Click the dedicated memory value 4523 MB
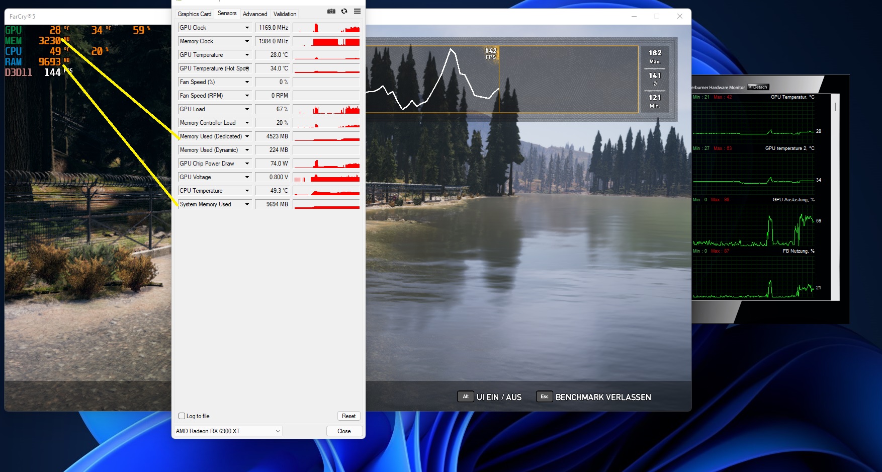 point(273,136)
